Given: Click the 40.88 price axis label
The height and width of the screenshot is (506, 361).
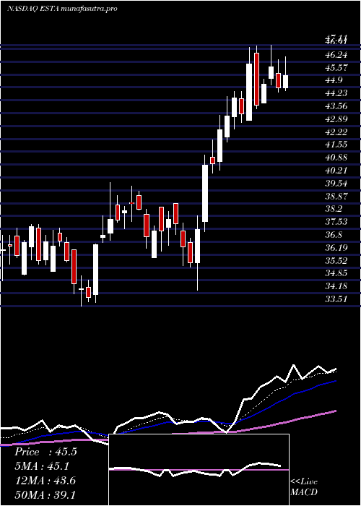Looking at the screenshot, I should click(x=336, y=158).
